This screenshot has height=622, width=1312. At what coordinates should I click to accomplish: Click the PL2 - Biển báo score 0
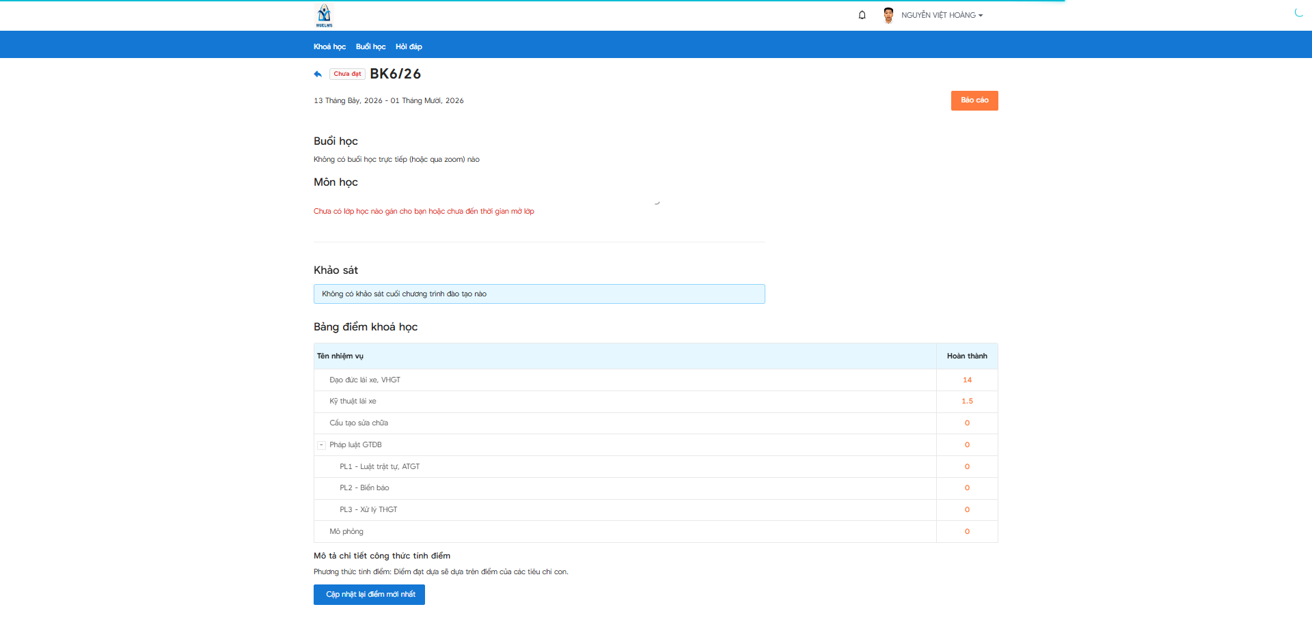[x=967, y=488]
